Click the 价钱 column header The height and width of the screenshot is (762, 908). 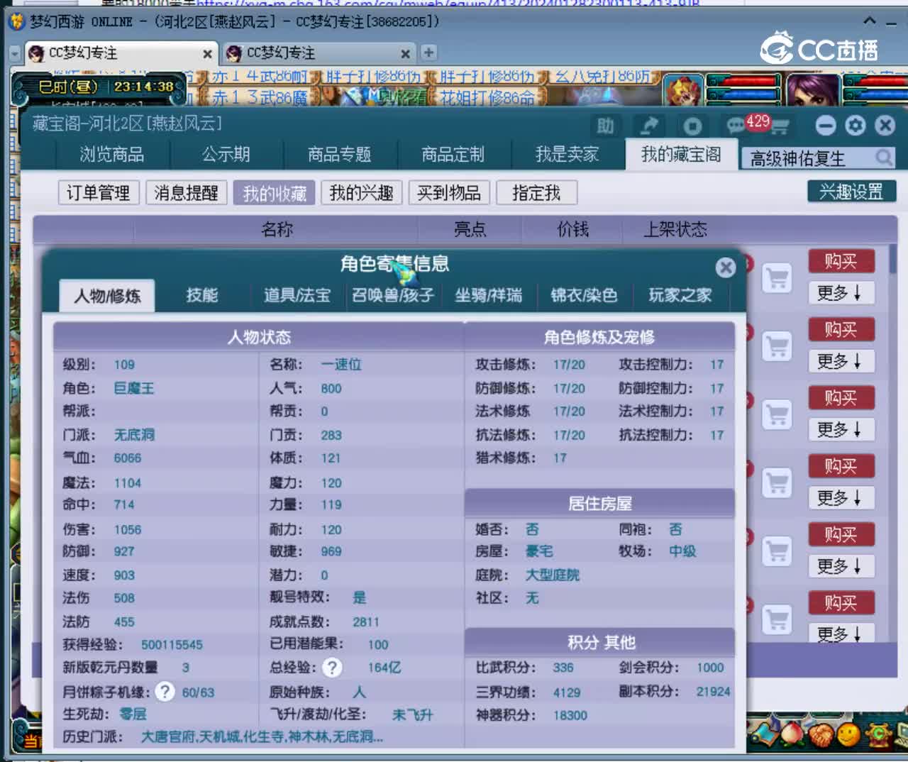[x=572, y=229]
